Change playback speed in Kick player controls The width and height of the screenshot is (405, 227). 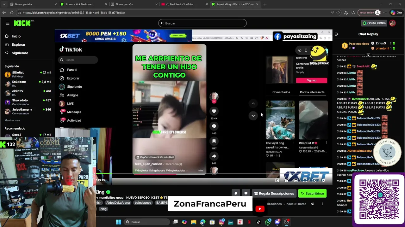pyautogui.click(x=314, y=180)
